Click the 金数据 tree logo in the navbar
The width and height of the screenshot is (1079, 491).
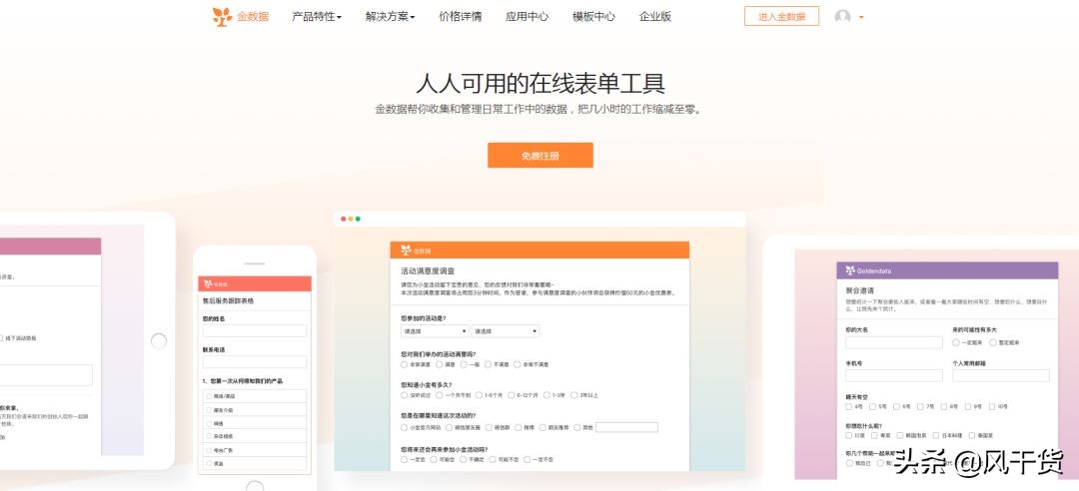(222, 17)
